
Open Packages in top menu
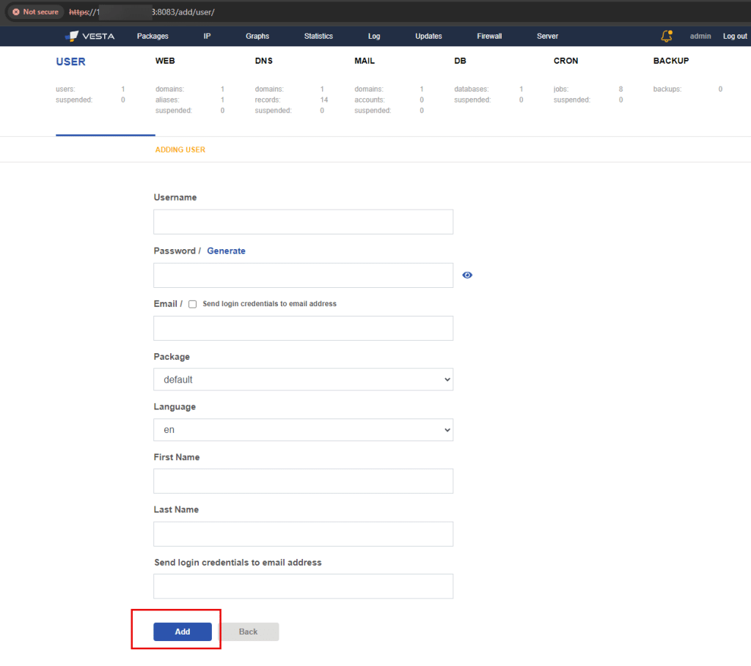(x=153, y=36)
